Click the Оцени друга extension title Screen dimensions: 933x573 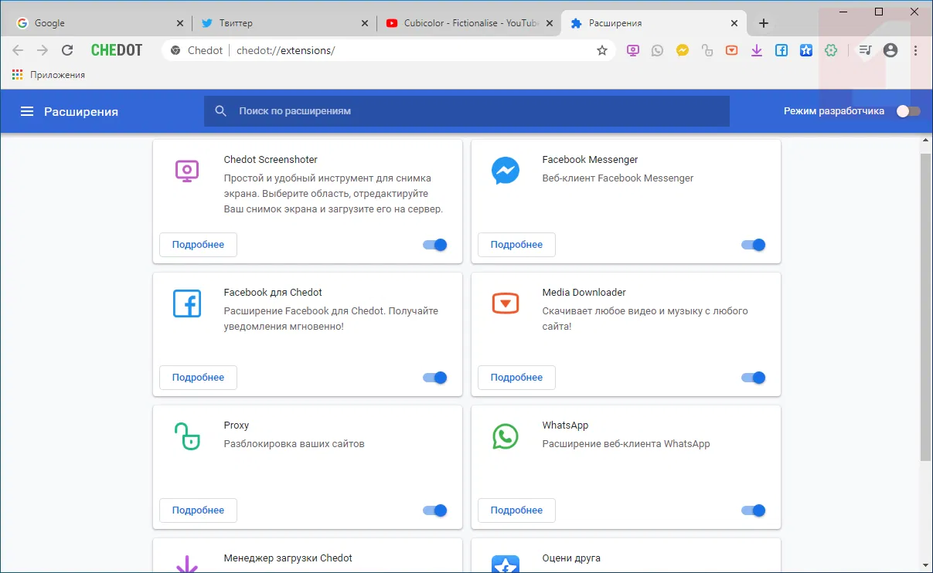pos(571,558)
